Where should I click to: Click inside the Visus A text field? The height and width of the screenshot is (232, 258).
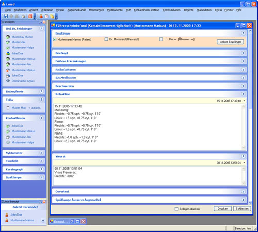[x=148, y=176]
